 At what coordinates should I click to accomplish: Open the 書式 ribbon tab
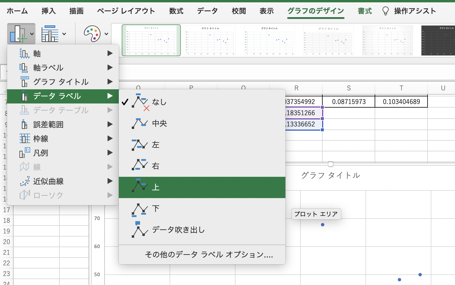click(365, 11)
